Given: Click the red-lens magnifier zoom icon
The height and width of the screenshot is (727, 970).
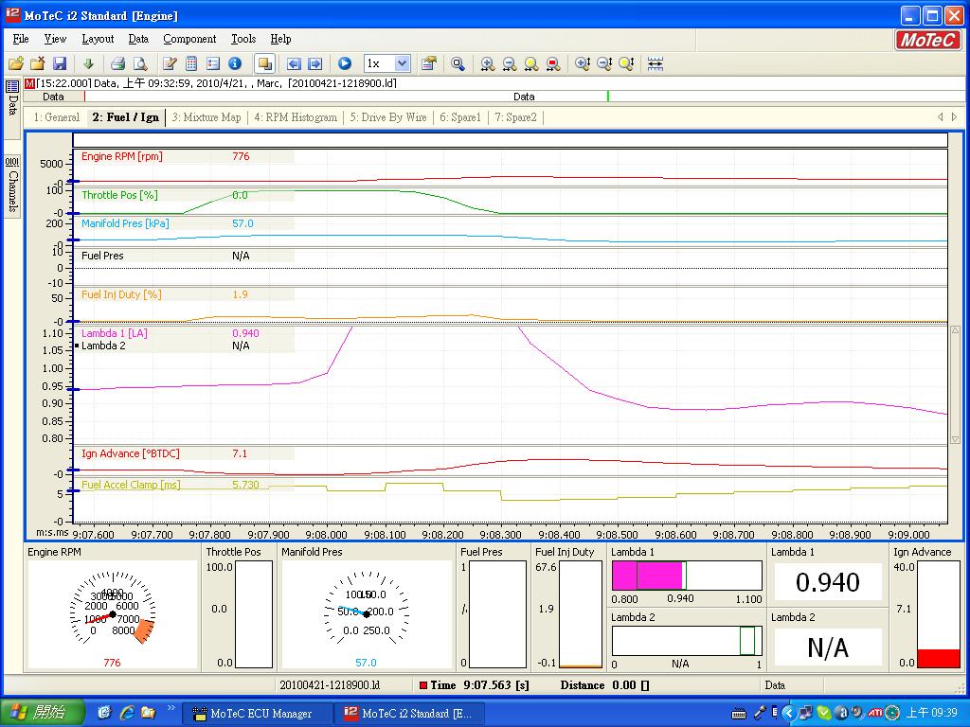Looking at the screenshot, I should coord(553,63).
